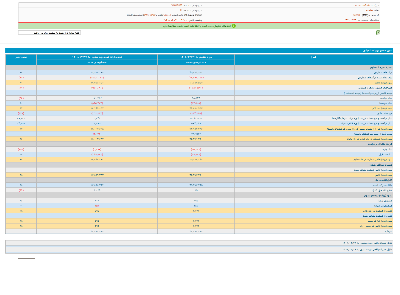The image size is (400, 295).
Task: Select the هزینه‌های مالی row label
Action: pos(385,113)
